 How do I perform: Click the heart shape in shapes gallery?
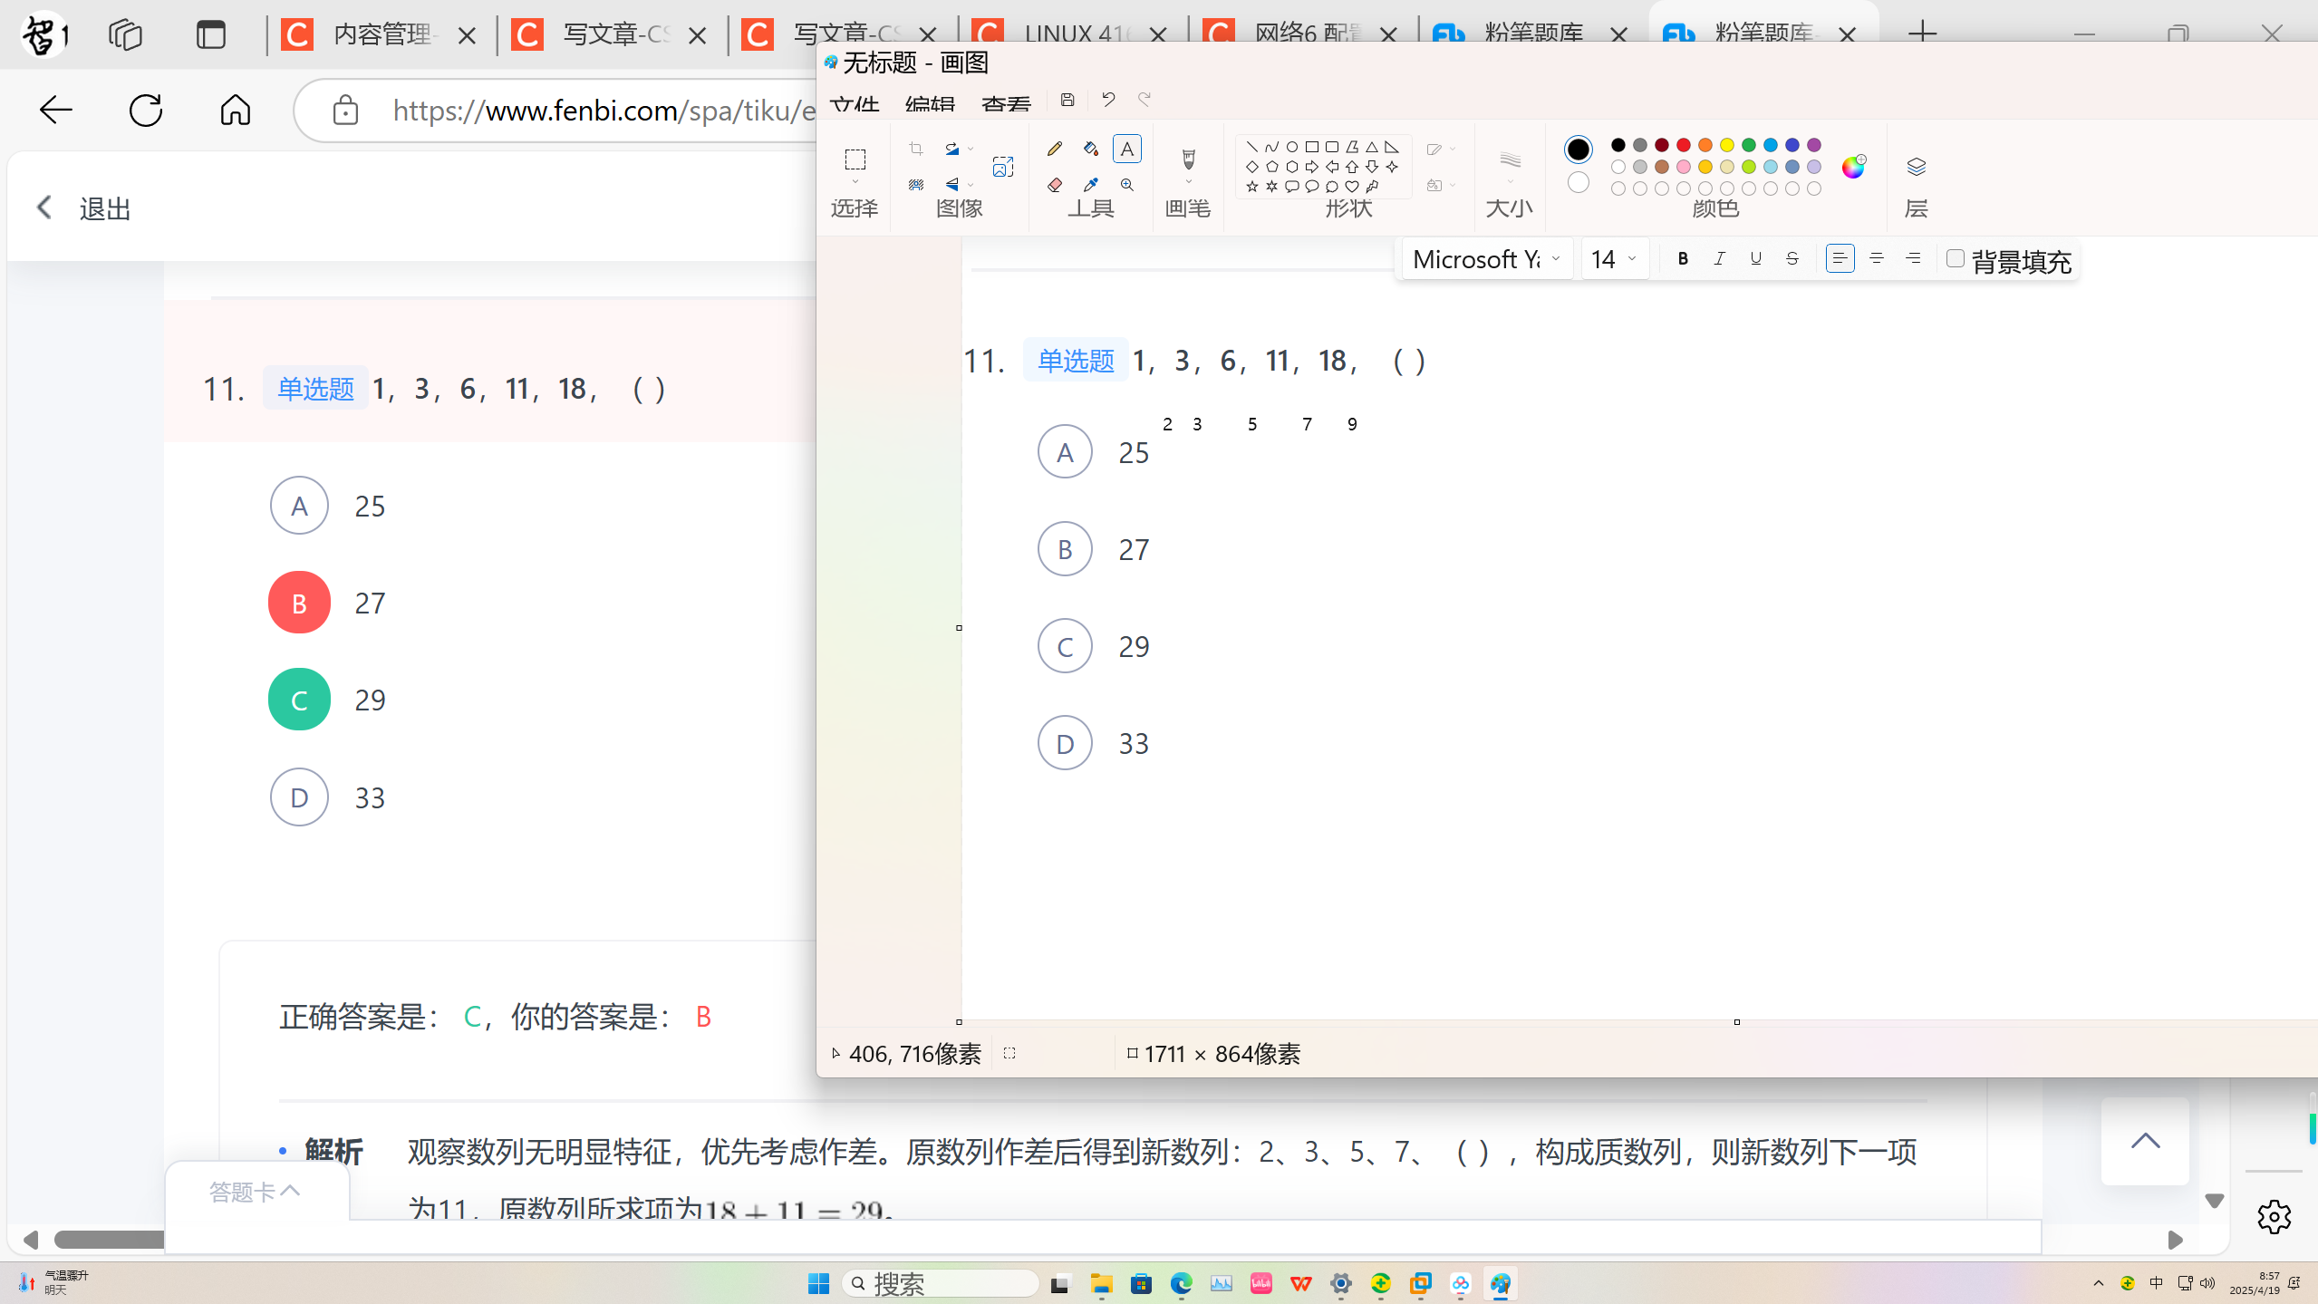[x=1352, y=187]
